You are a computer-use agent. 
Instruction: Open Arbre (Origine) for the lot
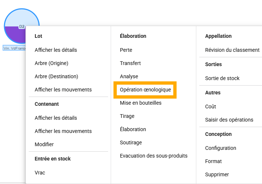pos(51,63)
